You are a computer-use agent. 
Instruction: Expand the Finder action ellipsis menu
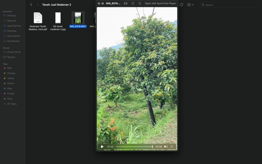190,5
